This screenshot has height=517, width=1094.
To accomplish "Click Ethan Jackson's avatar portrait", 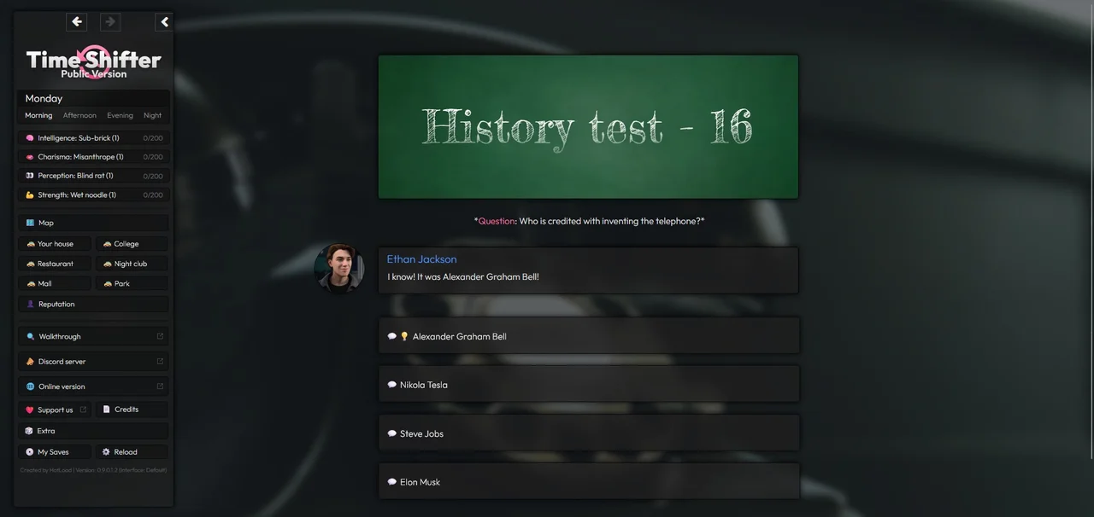I will (339, 268).
